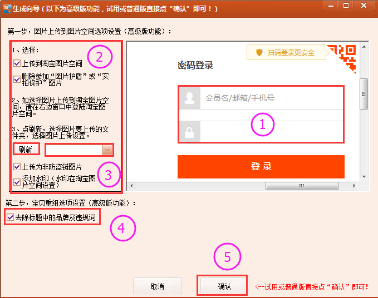Click the horizontal scrollbar right arrow
The height and width of the screenshot is (298, 378).
[x=355, y=186]
